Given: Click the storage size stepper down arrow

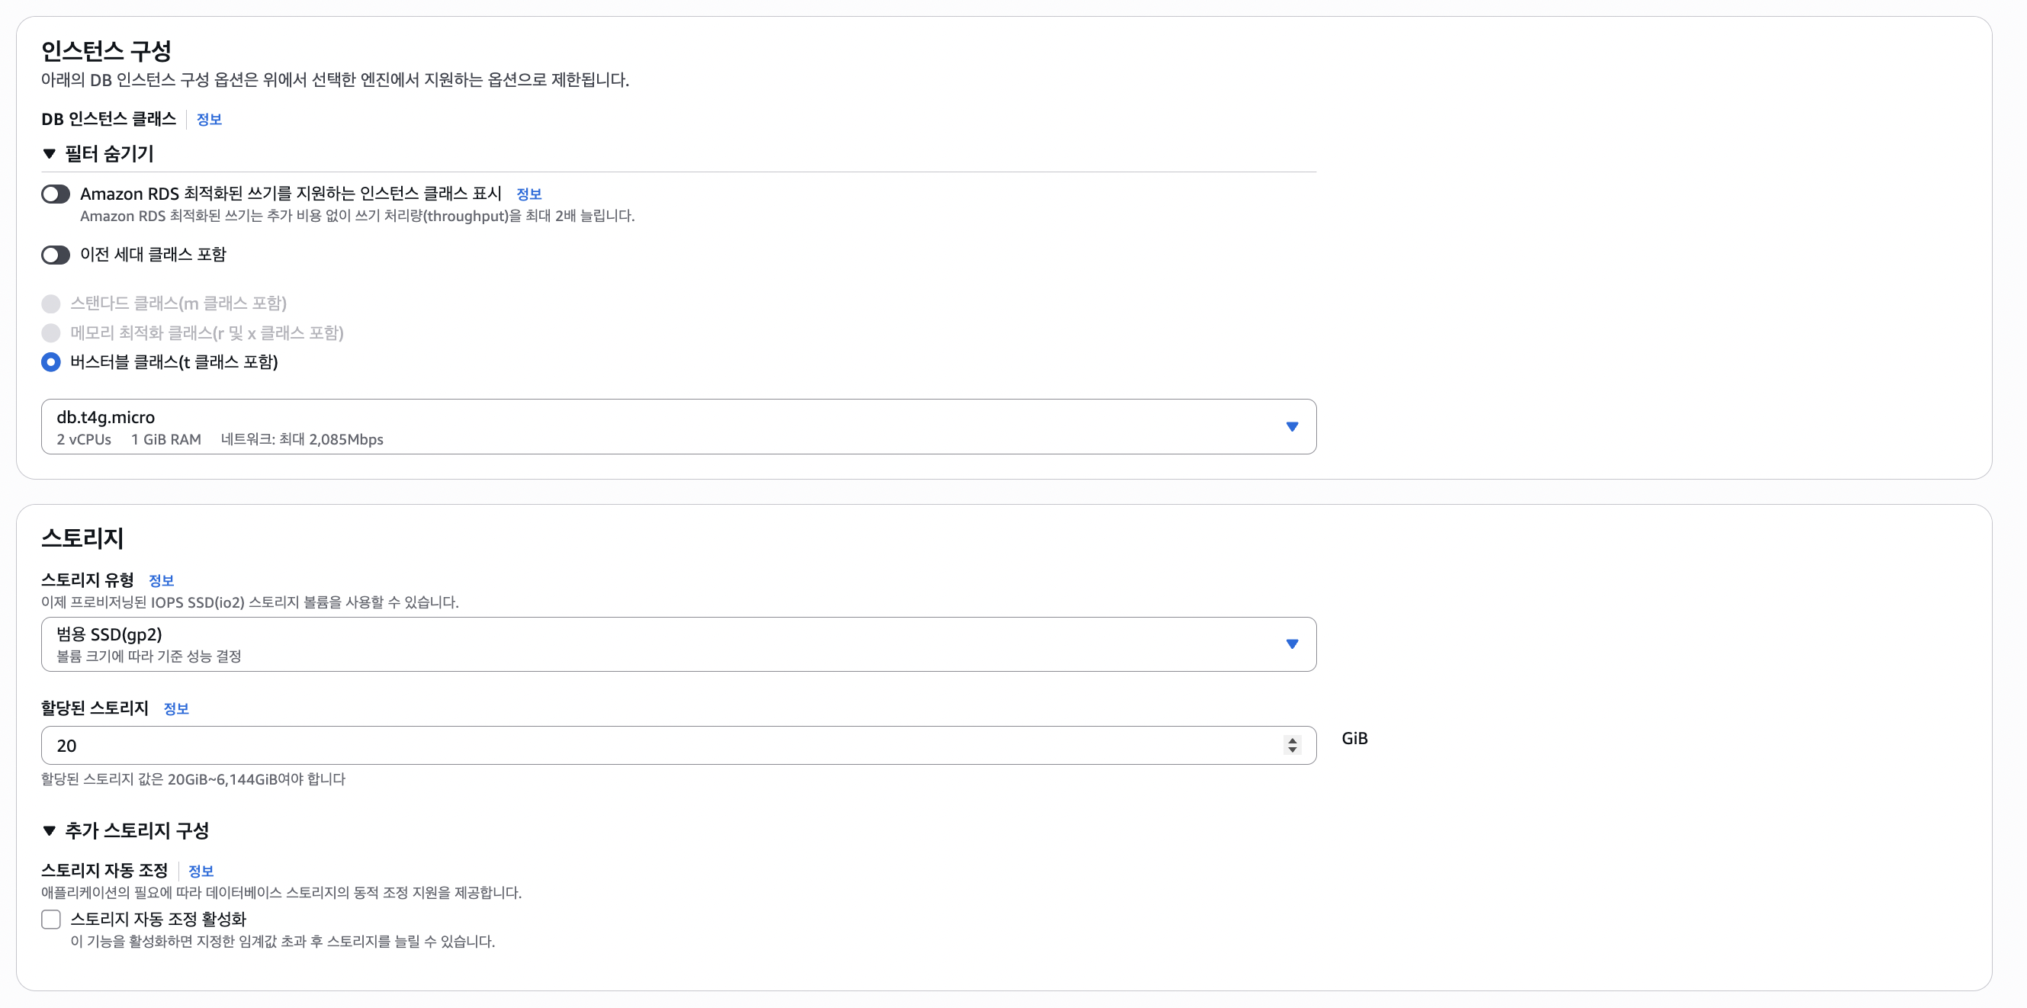Looking at the screenshot, I should 1292,750.
